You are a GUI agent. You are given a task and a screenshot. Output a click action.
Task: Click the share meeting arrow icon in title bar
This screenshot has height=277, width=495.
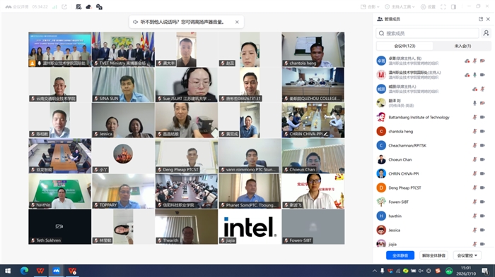click(64, 6)
